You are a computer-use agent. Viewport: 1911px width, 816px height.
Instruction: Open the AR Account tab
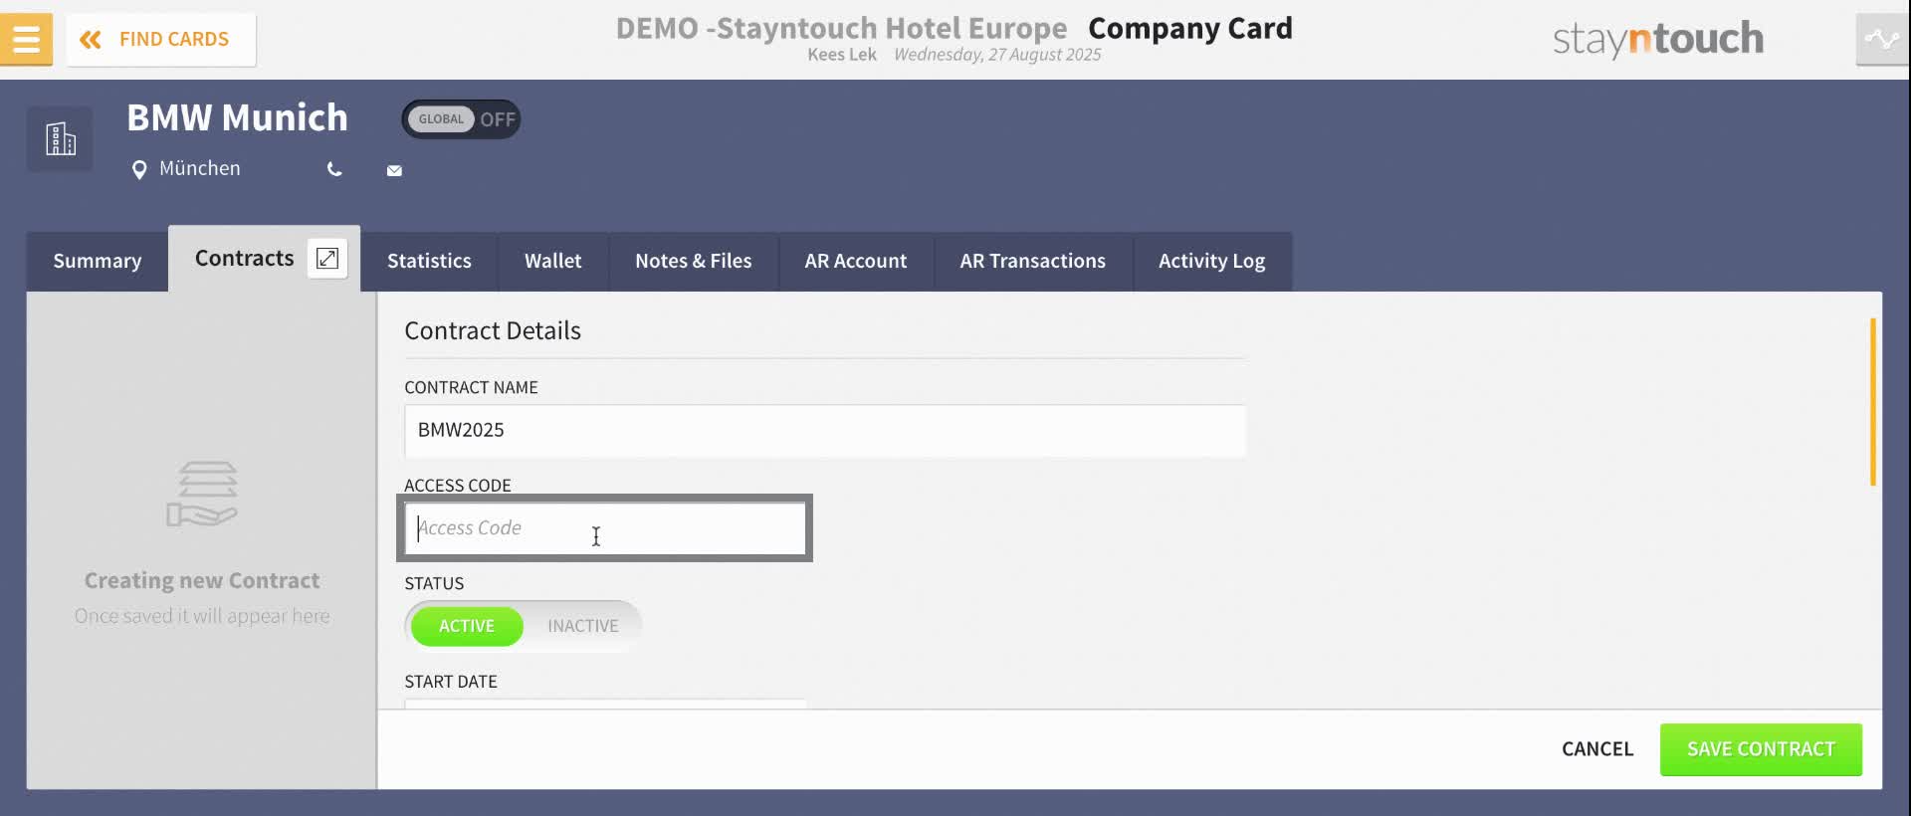tap(856, 261)
